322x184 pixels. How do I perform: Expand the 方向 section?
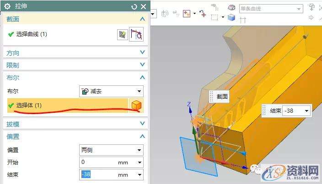pos(143,53)
